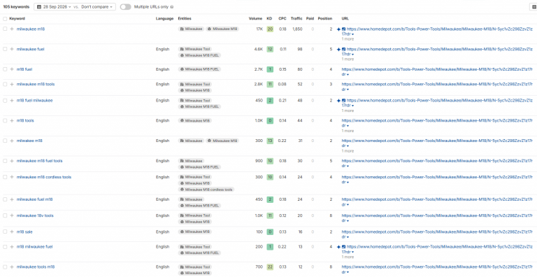
Task: Expand URL dropdown arrow in milwaukee m18 tools row
Action: click(348, 89)
